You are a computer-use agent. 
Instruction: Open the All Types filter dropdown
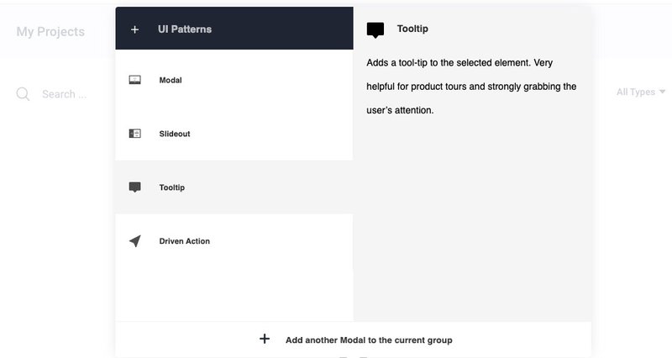pyautogui.click(x=636, y=92)
